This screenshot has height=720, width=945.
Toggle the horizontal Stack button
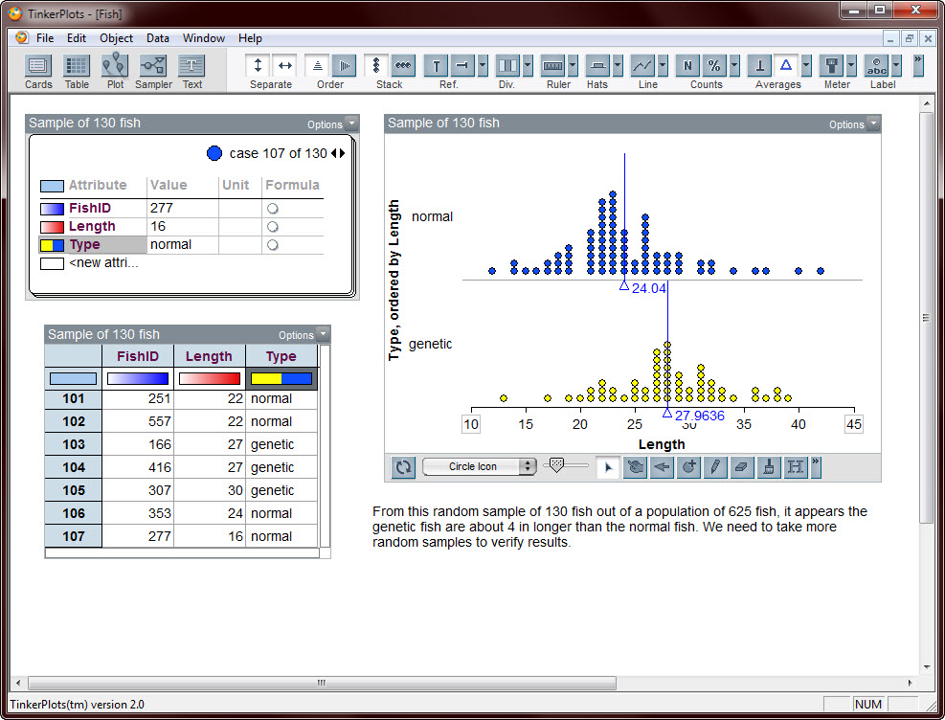(403, 65)
